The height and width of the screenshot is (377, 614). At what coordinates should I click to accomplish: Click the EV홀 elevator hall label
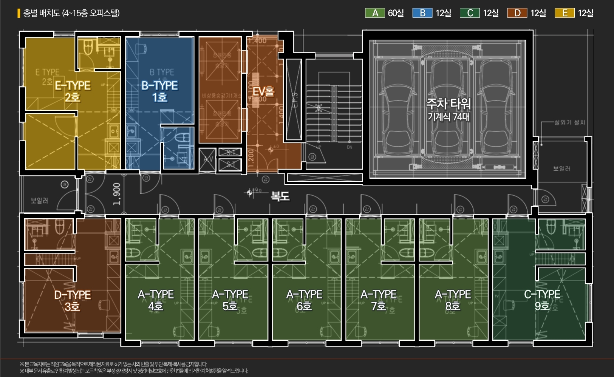click(263, 91)
